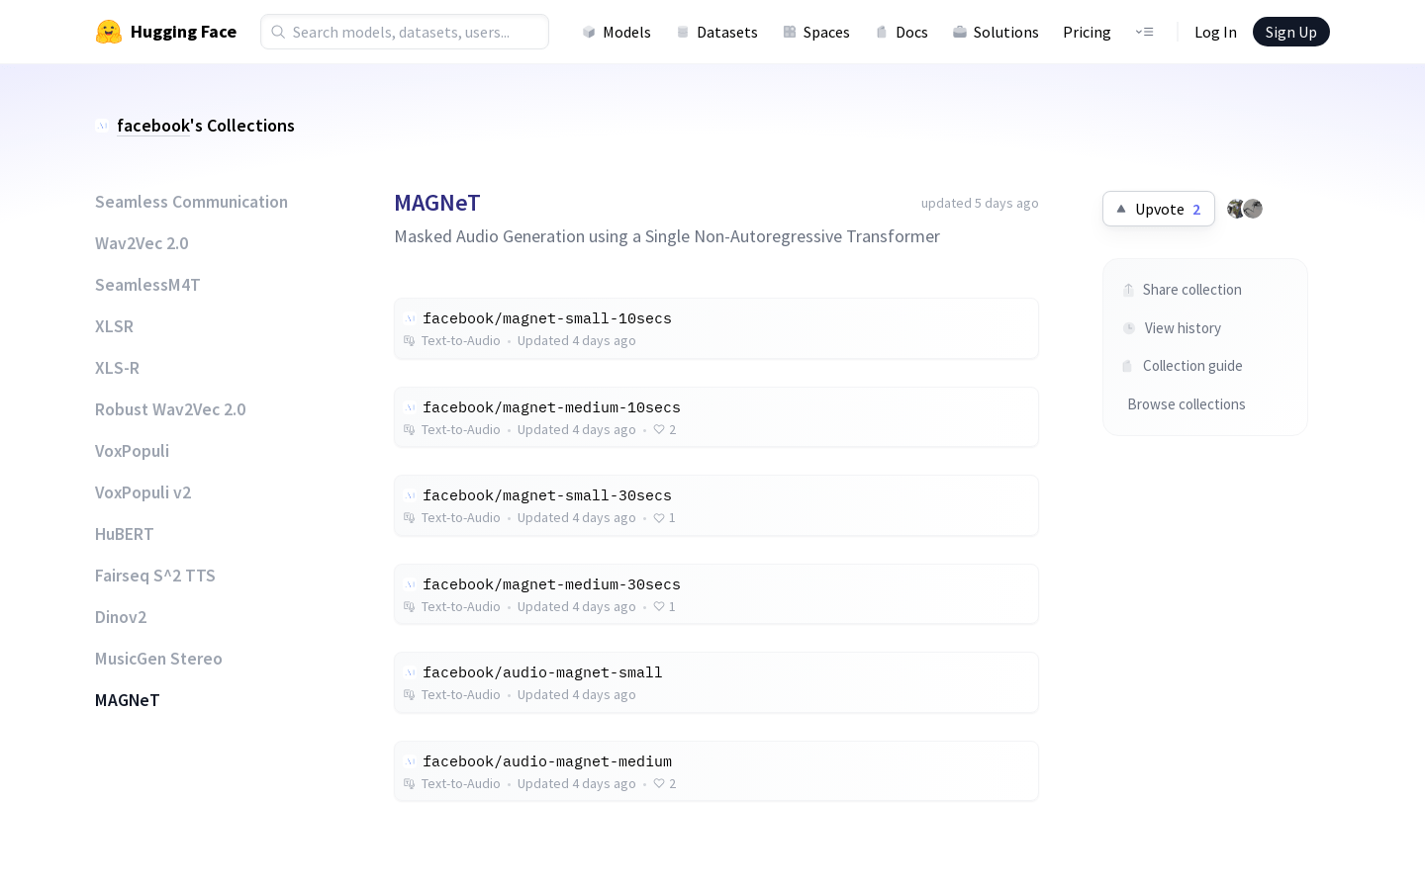The image size is (1425, 890).
Task: Open the Log In link
Action: (x=1215, y=33)
